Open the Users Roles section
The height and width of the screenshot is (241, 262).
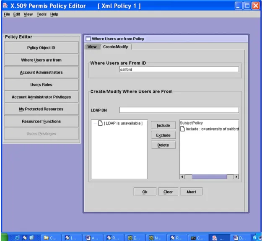41,85
